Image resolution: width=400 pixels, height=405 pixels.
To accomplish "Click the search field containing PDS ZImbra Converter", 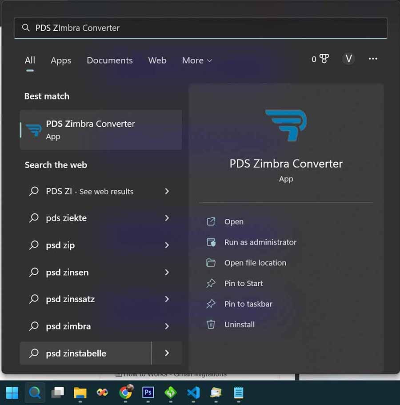I will 200,28.
